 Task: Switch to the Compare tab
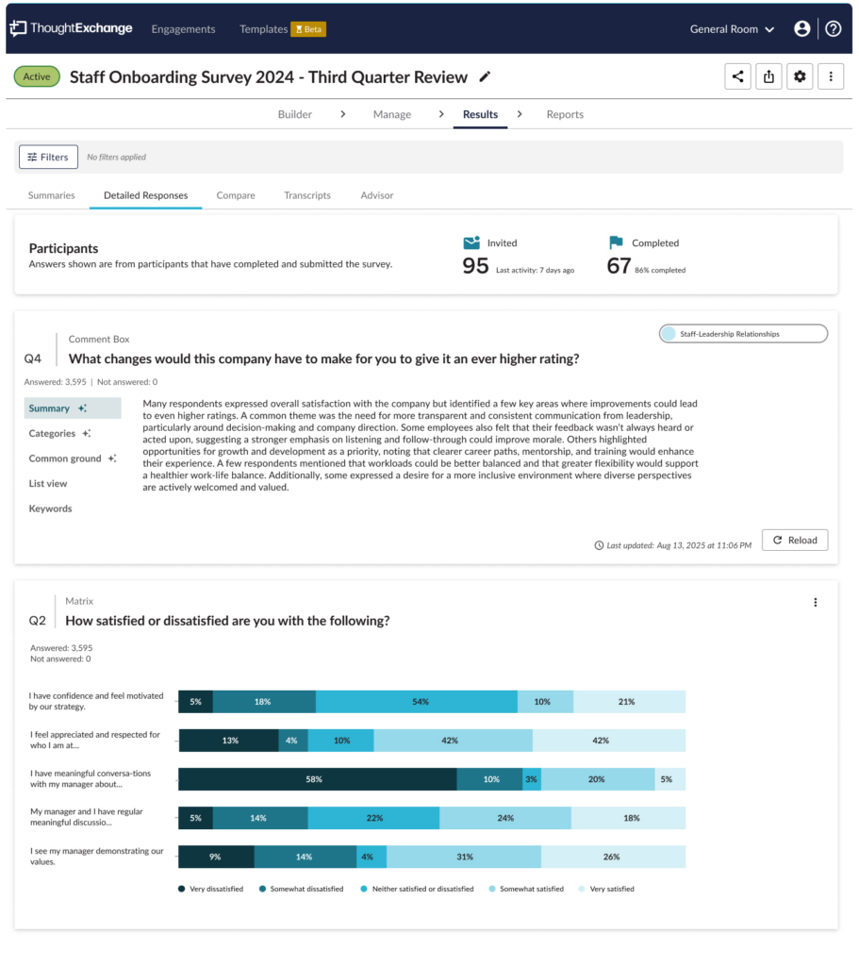pyautogui.click(x=235, y=195)
